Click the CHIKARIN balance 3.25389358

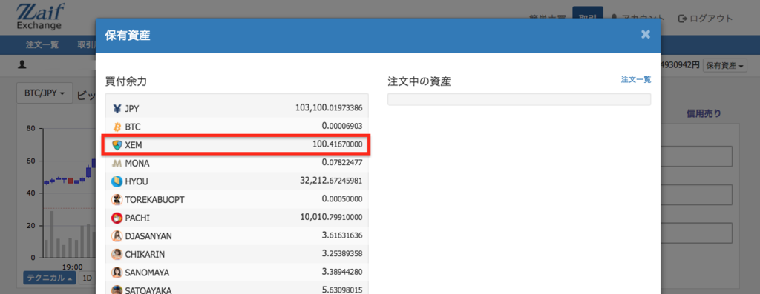pos(342,254)
